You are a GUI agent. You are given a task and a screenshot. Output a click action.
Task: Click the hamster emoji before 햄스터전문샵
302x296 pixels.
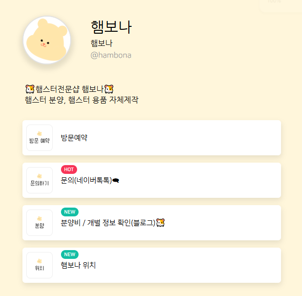point(30,89)
